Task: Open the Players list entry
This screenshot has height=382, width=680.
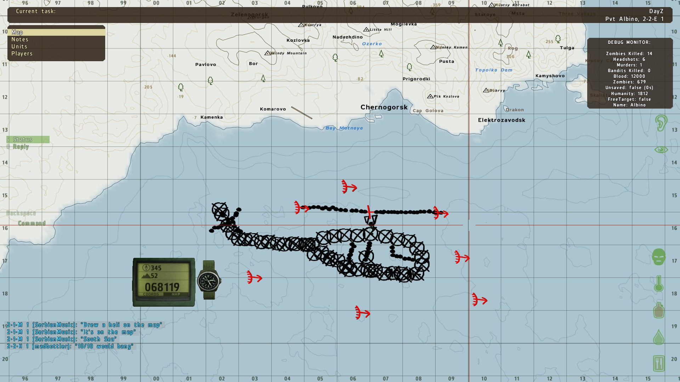Action: pyautogui.click(x=22, y=54)
